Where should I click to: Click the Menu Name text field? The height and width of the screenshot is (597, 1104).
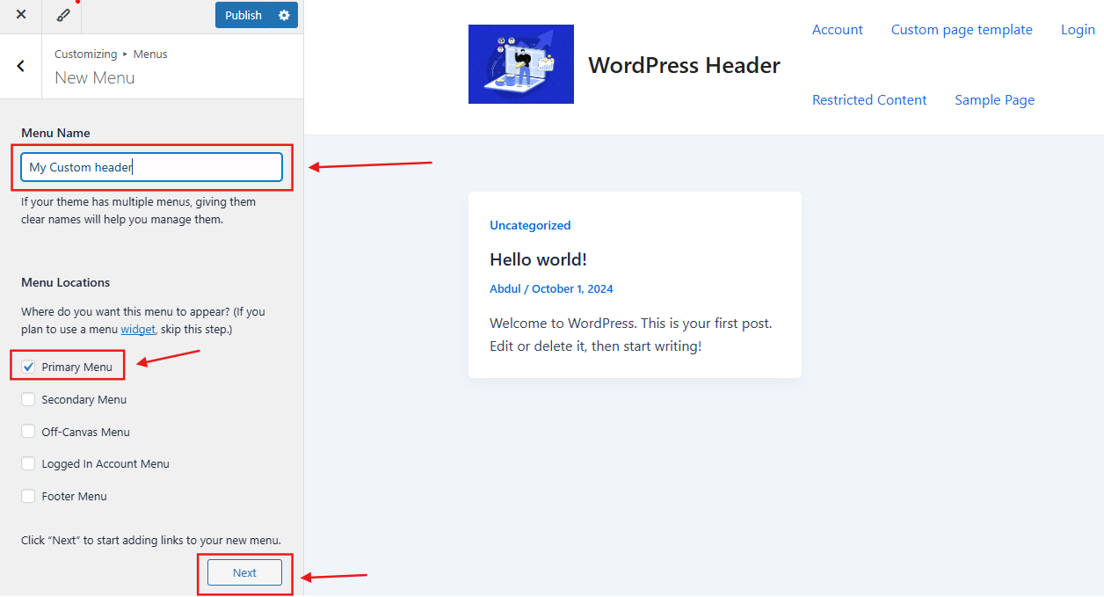point(151,167)
